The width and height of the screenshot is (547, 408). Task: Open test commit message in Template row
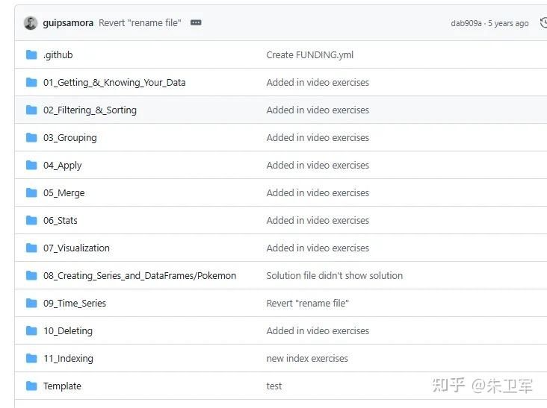point(274,386)
